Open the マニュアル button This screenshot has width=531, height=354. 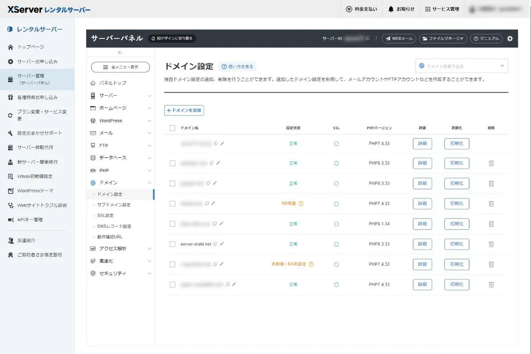click(486, 39)
